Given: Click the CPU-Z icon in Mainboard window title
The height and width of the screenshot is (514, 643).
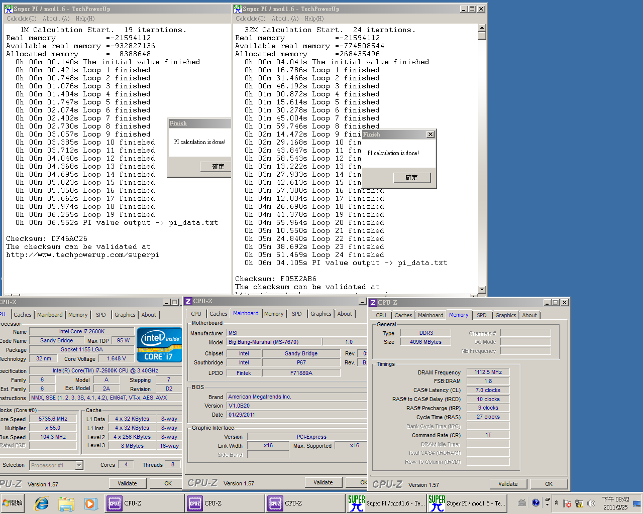Looking at the screenshot, I should click(188, 301).
